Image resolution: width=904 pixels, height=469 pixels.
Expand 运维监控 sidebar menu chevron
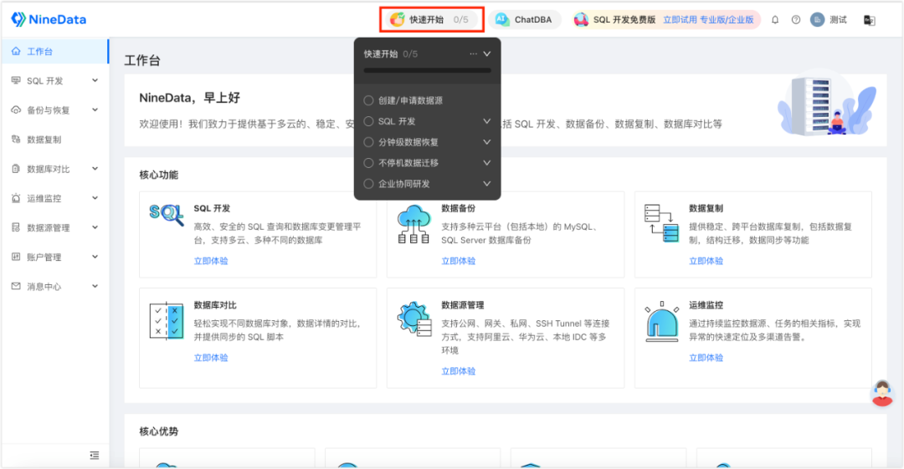(x=95, y=198)
